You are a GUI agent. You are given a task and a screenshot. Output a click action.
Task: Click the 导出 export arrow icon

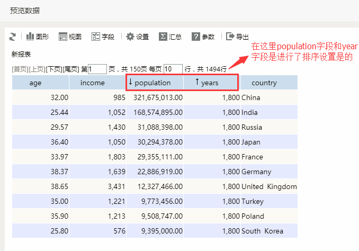(x=230, y=36)
